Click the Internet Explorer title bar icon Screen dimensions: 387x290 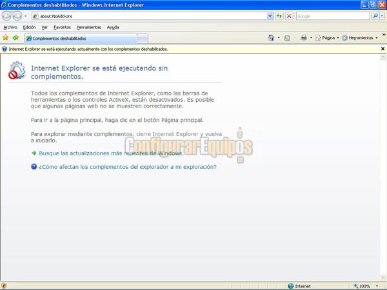point(4,5)
